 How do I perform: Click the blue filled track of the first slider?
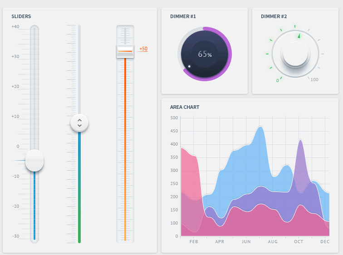[34, 206]
